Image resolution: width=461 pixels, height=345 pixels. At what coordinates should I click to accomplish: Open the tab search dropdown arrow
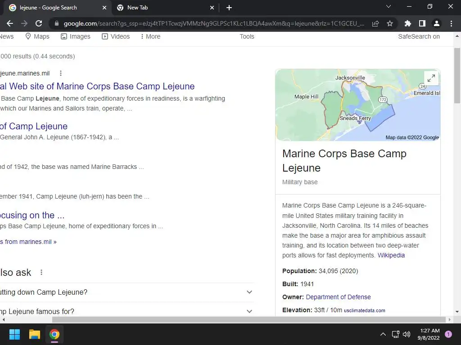click(389, 6)
